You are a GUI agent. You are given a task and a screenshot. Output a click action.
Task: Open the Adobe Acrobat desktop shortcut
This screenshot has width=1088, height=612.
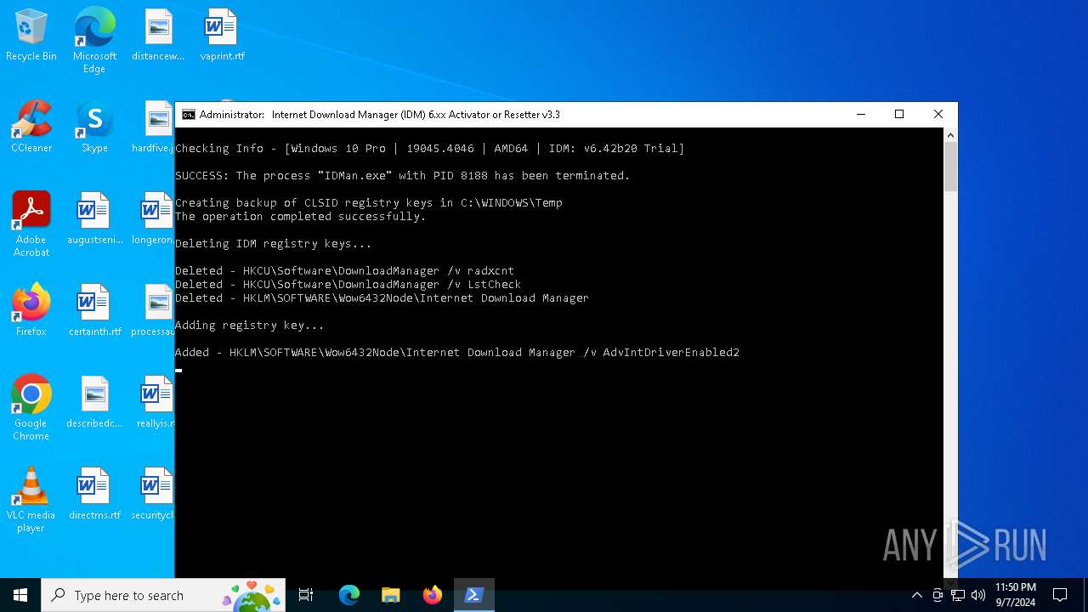(31, 224)
